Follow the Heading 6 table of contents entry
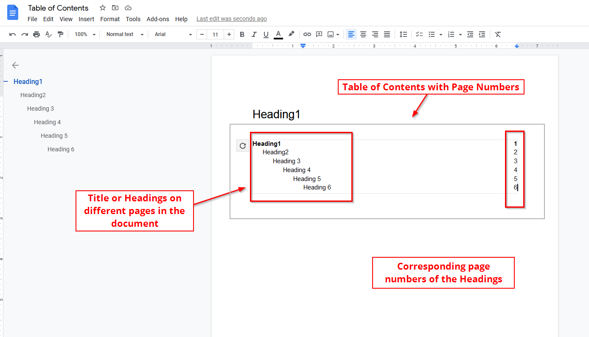The height and width of the screenshot is (337, 589). 317,187
